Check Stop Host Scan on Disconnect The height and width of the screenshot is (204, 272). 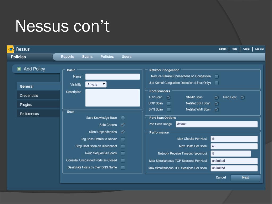point(123,146)
